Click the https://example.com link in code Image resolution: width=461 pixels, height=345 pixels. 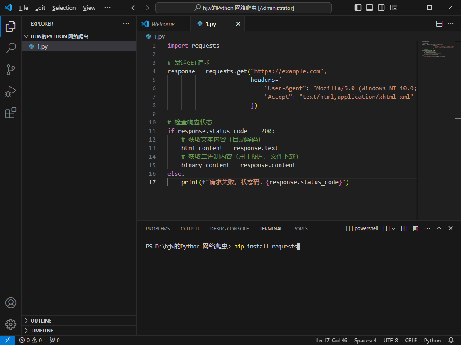(x=287, y=71)
